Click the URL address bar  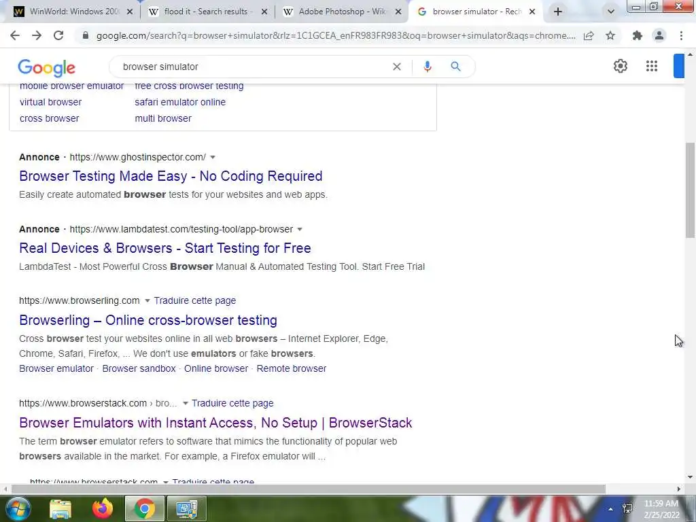pos(336,35)
